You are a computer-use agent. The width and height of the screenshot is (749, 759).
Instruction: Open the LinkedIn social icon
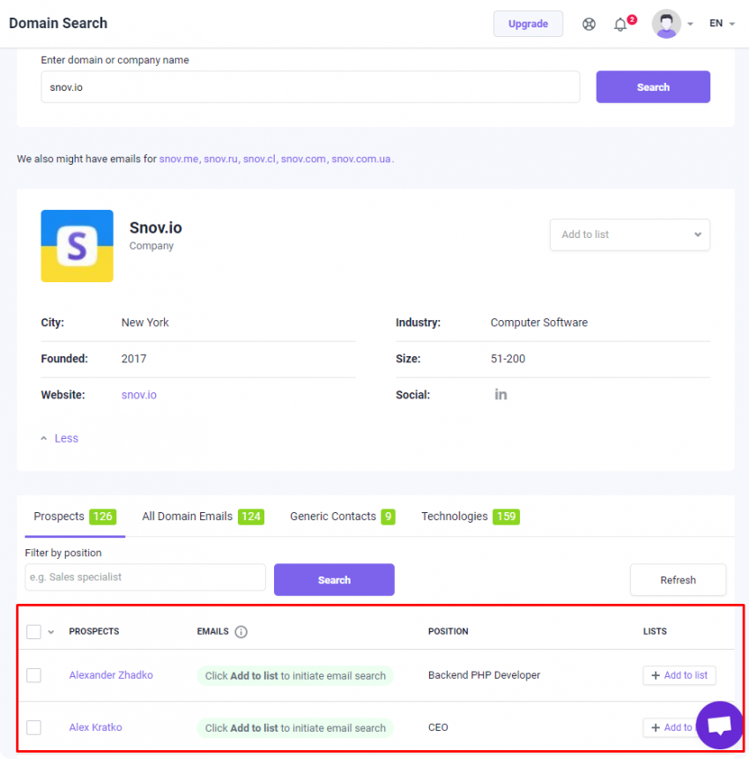pyautogui.click(x=501, y=395)
